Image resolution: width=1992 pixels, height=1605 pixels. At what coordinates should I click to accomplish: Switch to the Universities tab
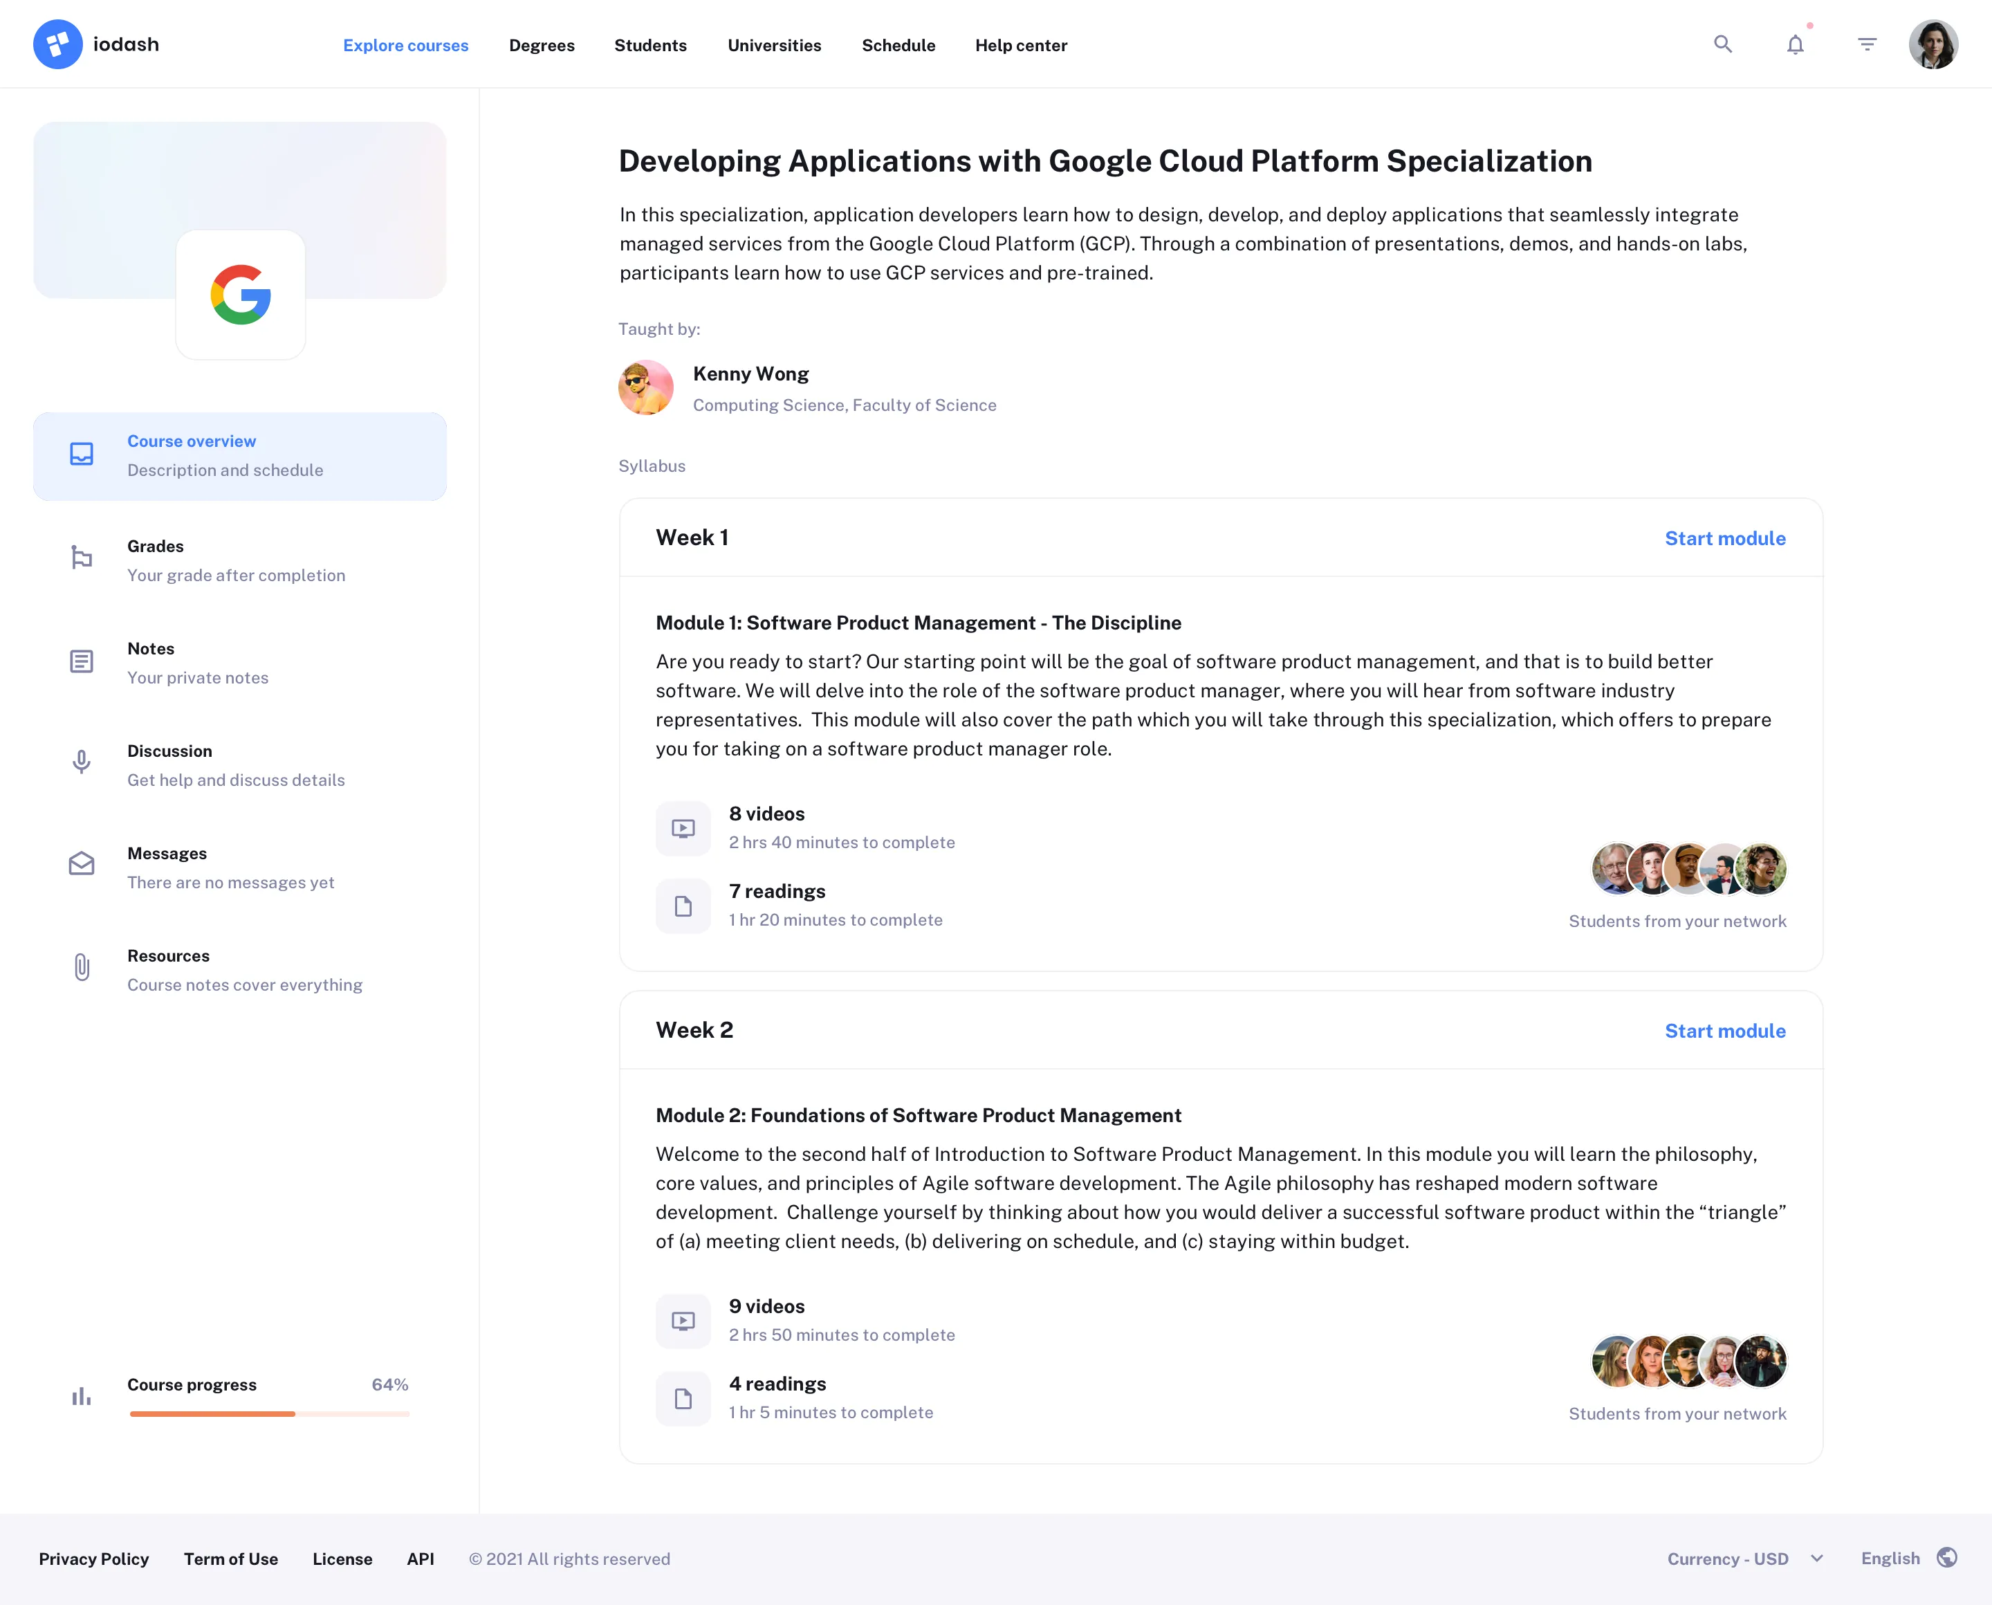[x=775, y=45]
